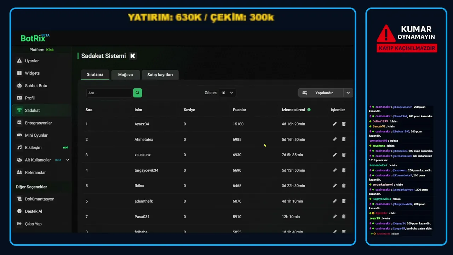
Task: Click the green search magnifier button
Action: (137, 93)
